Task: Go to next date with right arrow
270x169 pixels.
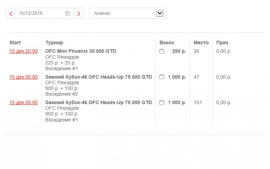Action: pyautogui.click(x=79, y=14)
